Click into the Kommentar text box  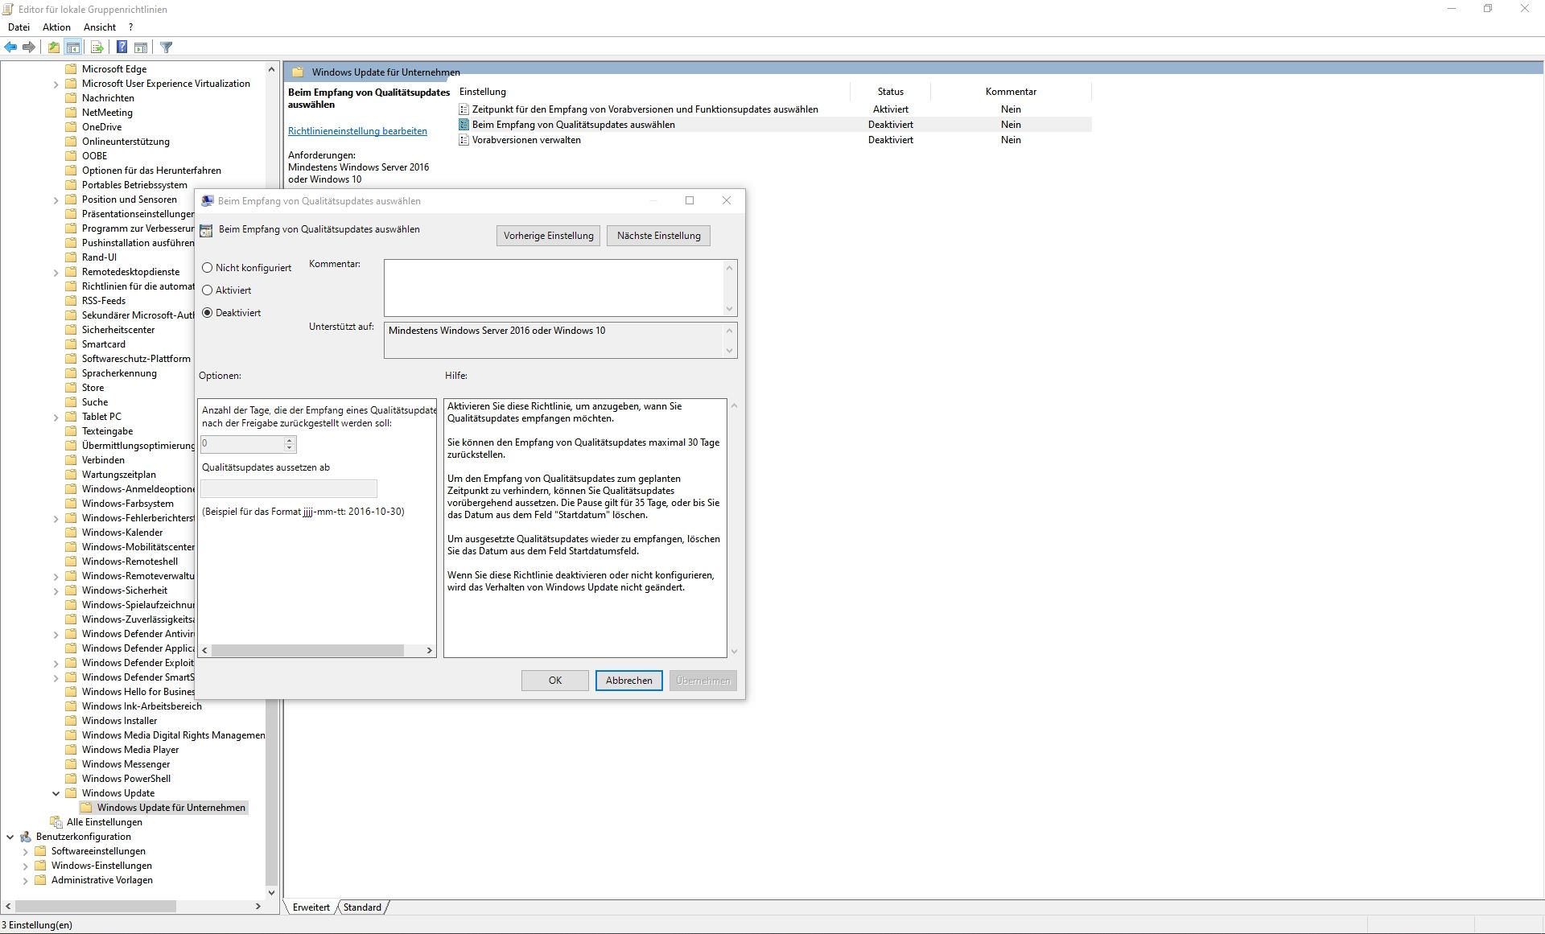(x=555, y=288)
